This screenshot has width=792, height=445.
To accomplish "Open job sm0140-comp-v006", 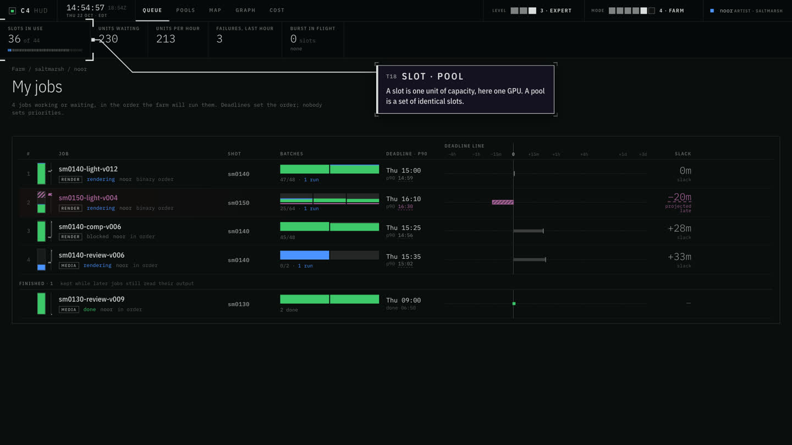I will 90,226.
